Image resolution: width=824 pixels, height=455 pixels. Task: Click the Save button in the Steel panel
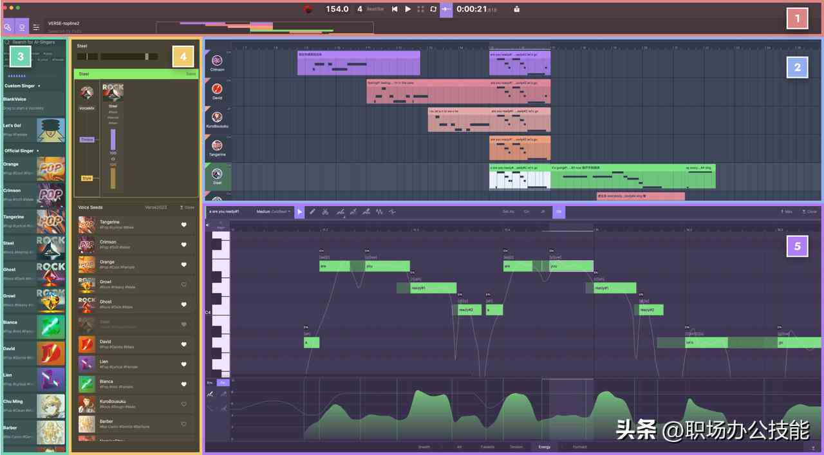[189, 74]
